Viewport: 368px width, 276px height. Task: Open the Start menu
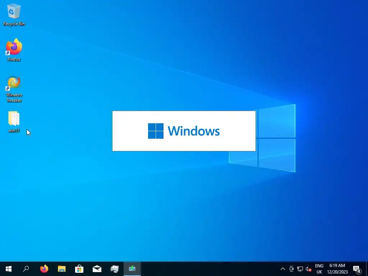(x=9, y=269)
